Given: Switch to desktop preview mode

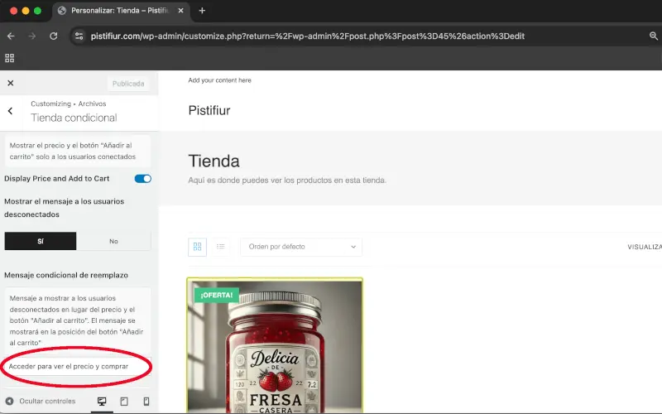Looking at the screenshot, I should (102, 402).
